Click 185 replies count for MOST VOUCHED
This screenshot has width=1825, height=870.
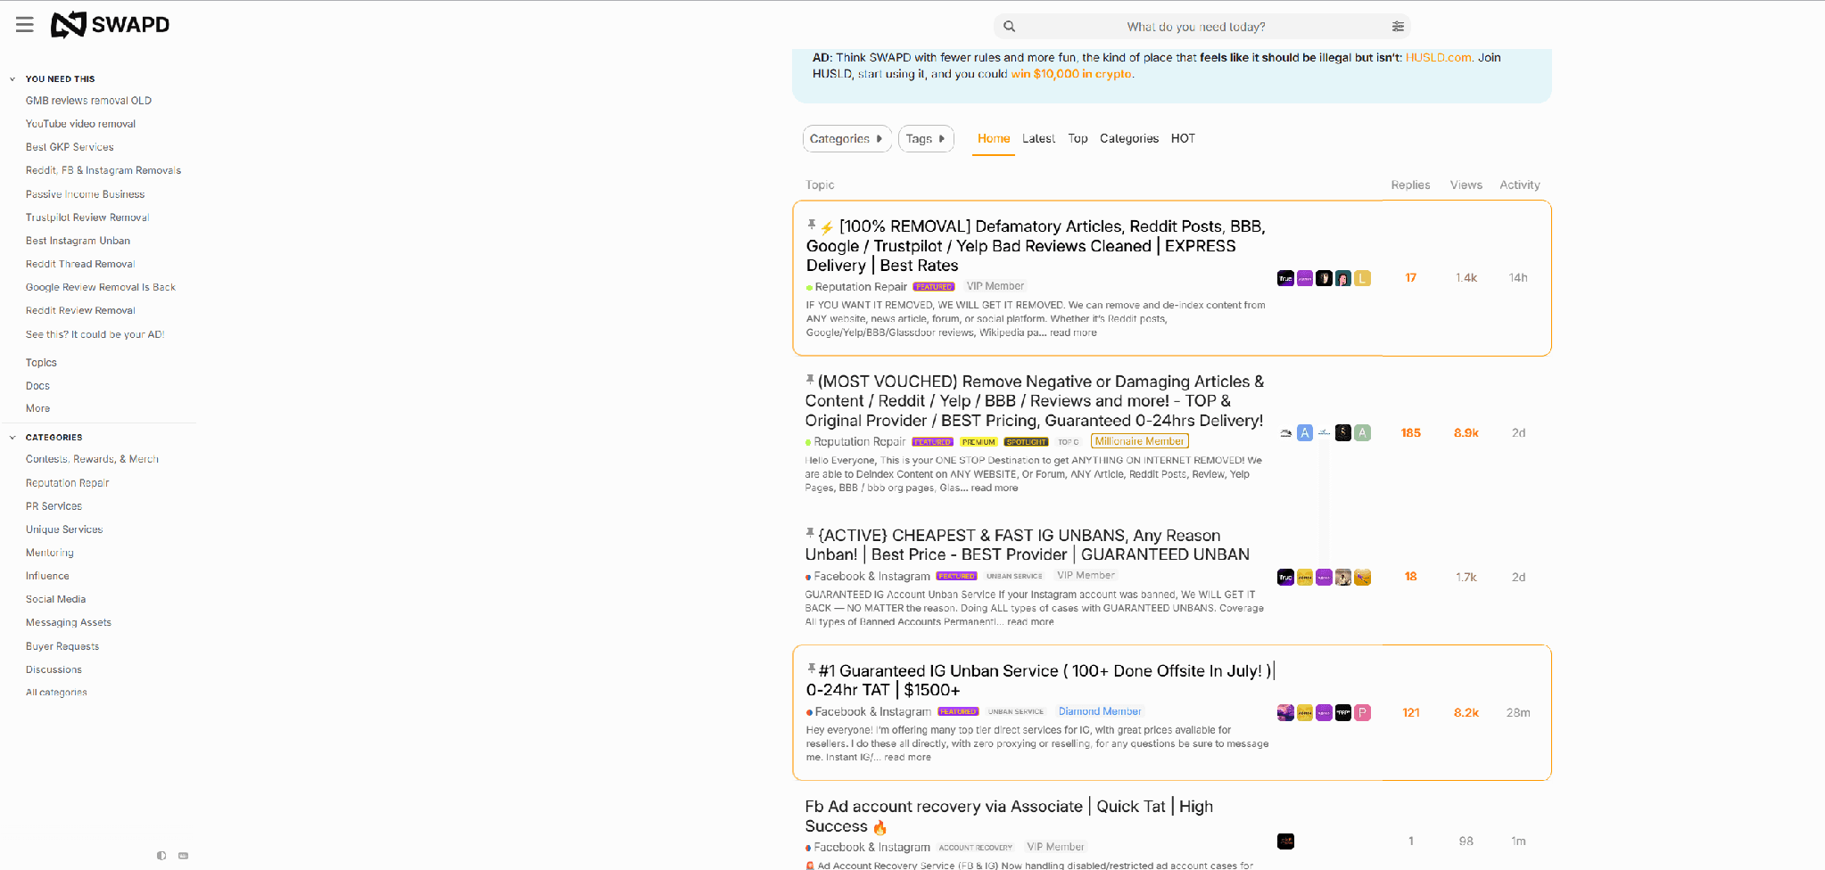pos(1410,433)
